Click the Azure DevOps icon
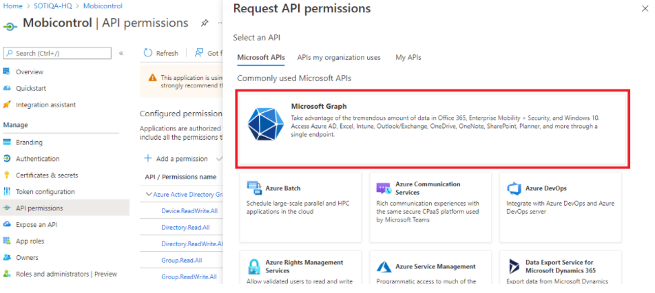 pyautogui.click(x=514, y=188)
